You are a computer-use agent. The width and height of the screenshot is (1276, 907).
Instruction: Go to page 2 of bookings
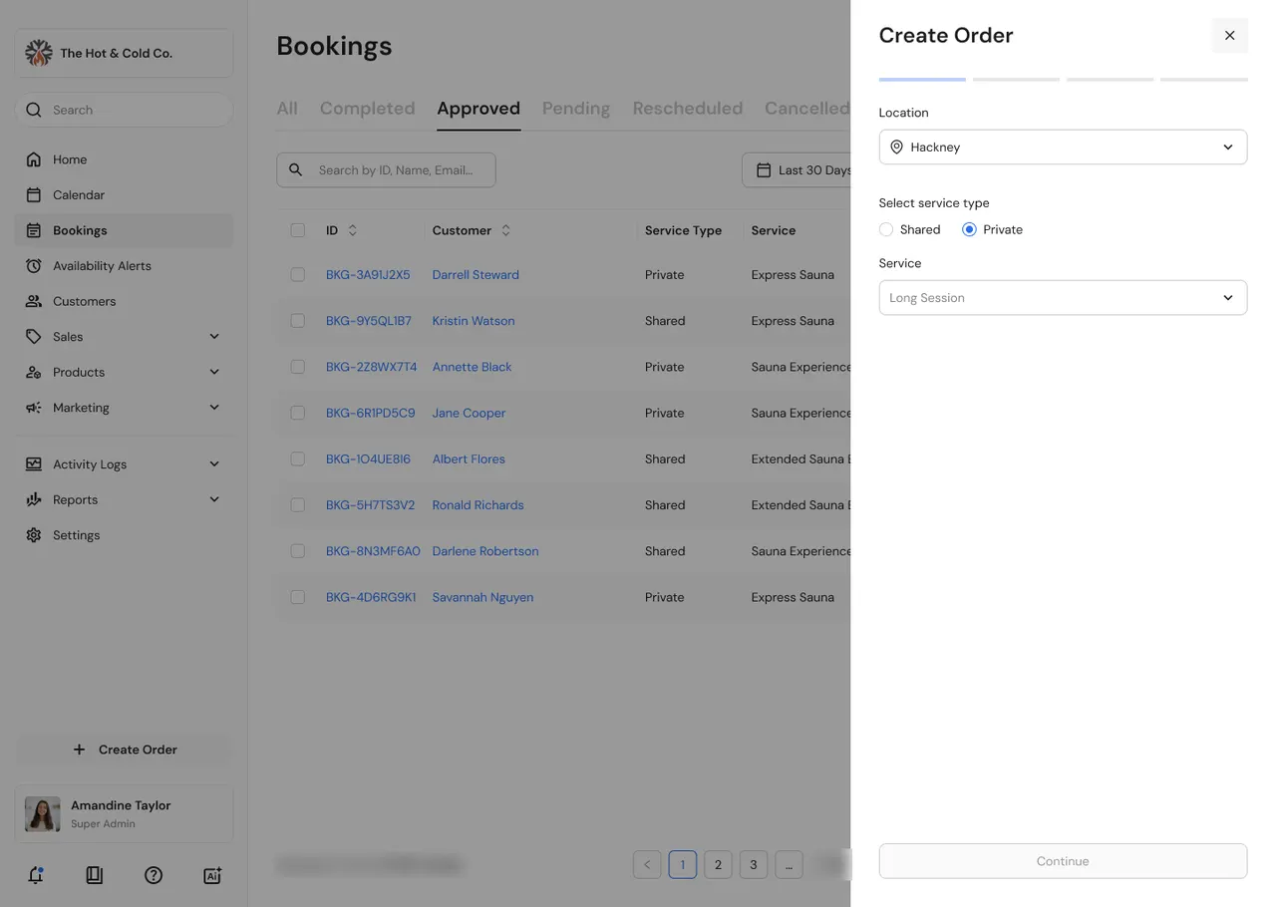pos(718,865)
